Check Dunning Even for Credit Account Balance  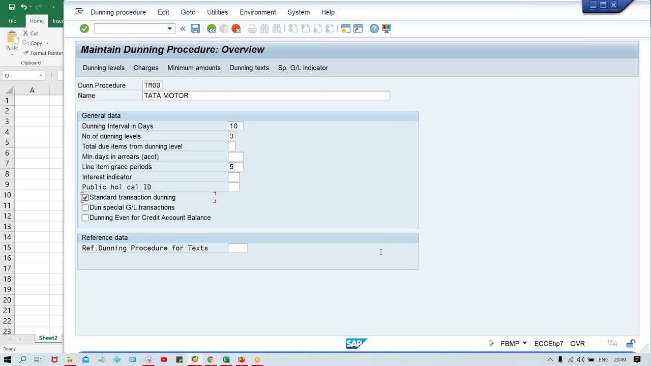pos(85,218)
